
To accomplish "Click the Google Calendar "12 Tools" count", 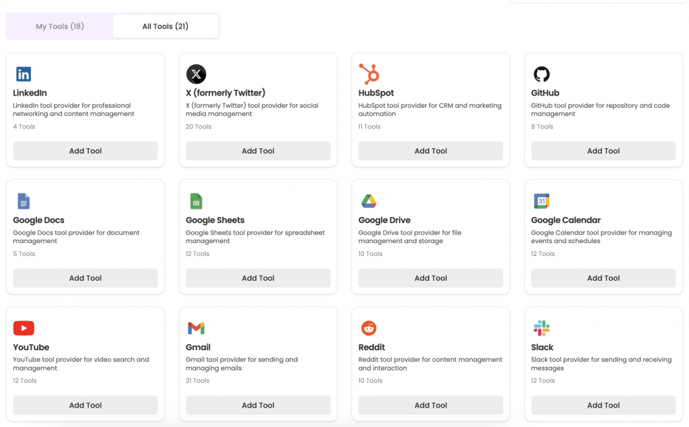I will click(x=543, y=254).
